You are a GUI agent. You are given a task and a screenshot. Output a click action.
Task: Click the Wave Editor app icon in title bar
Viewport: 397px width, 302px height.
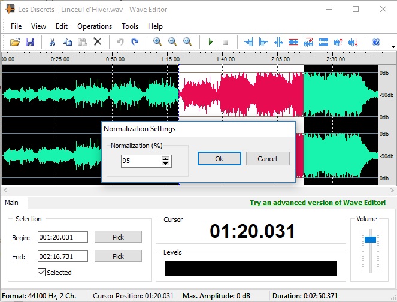tap(10, 9)
